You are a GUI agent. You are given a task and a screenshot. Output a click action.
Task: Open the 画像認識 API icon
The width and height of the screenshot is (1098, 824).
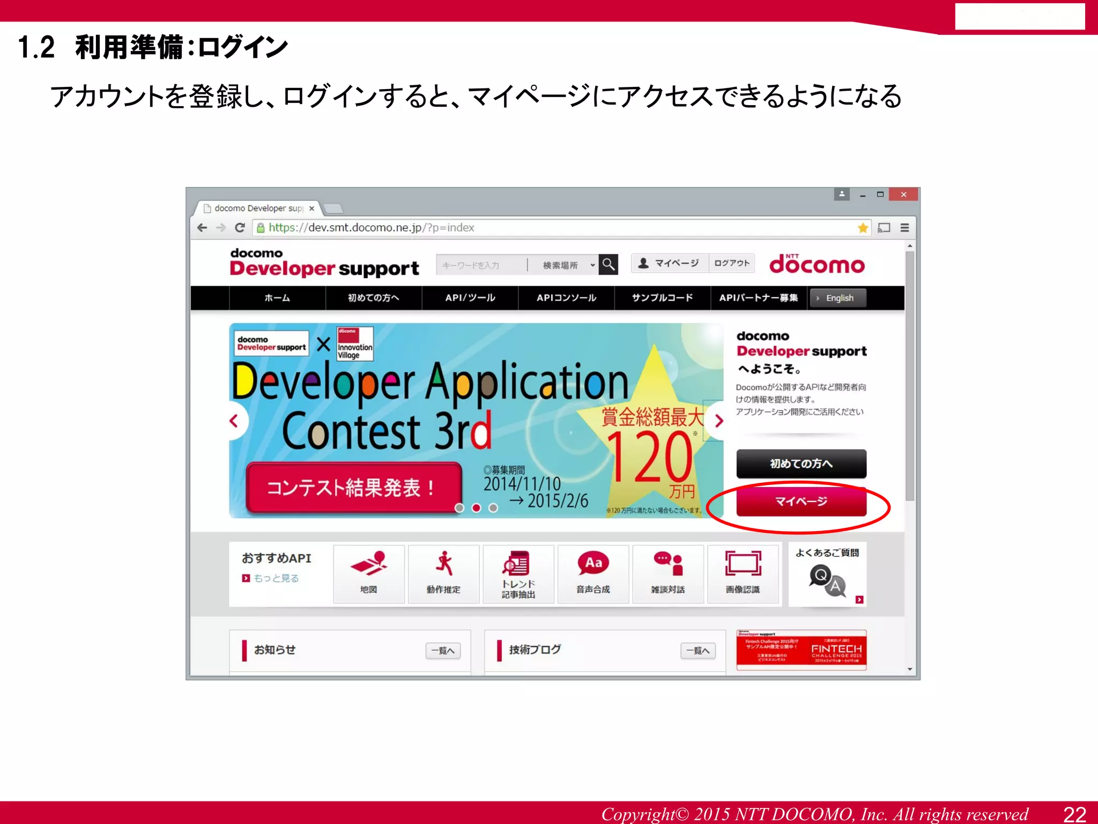pyautogui.click(x=743, y=575)
